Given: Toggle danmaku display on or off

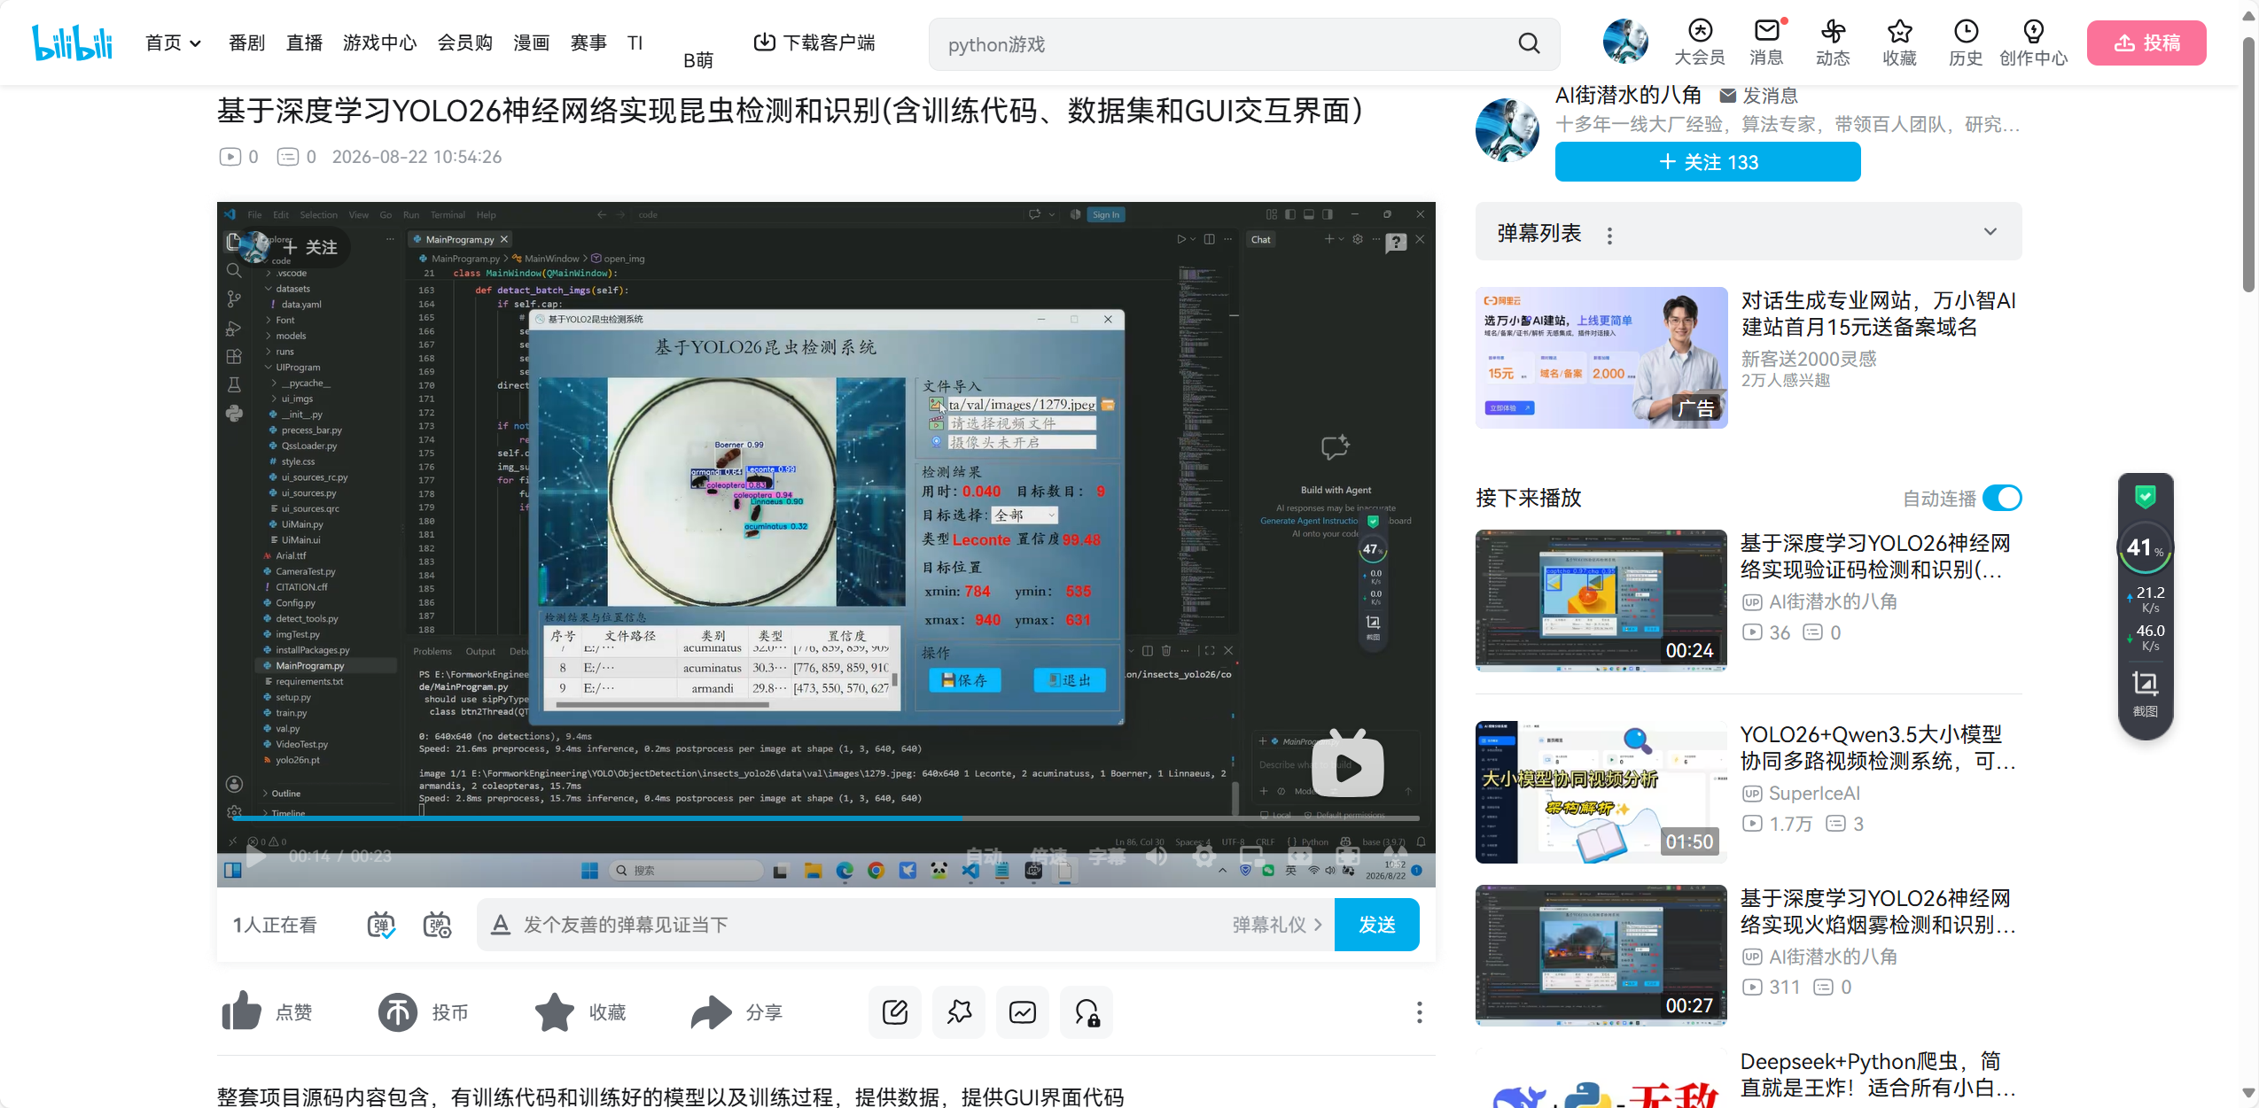Looking at the screenshot, I should pyautogui.click(x=381, y=925).
